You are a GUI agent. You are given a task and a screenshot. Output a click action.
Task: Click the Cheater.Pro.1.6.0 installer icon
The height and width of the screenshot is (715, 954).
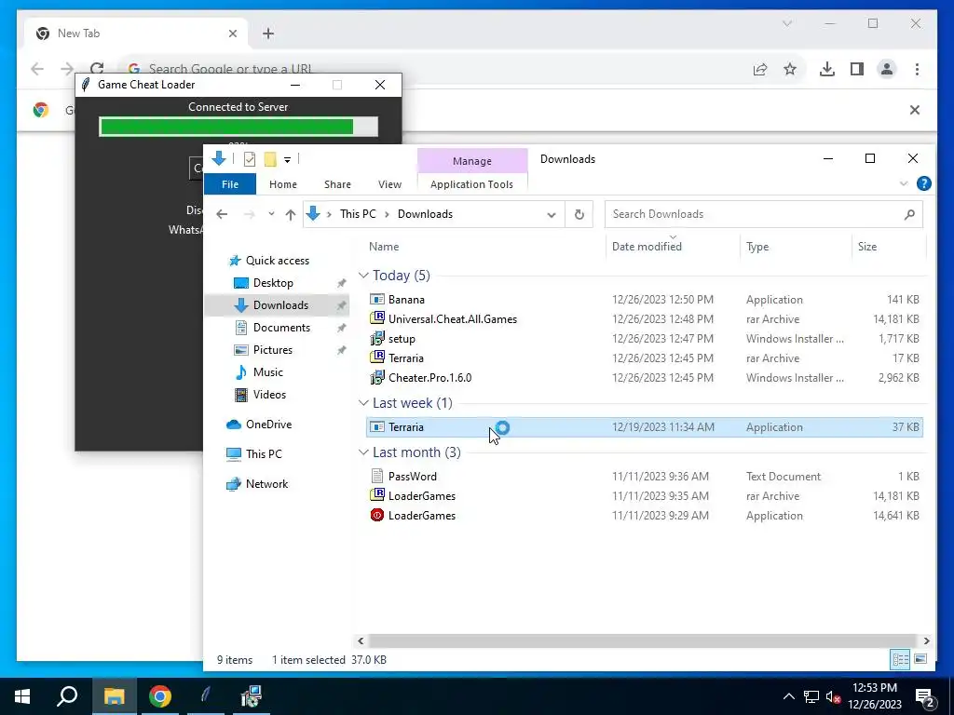click(377, 377)
